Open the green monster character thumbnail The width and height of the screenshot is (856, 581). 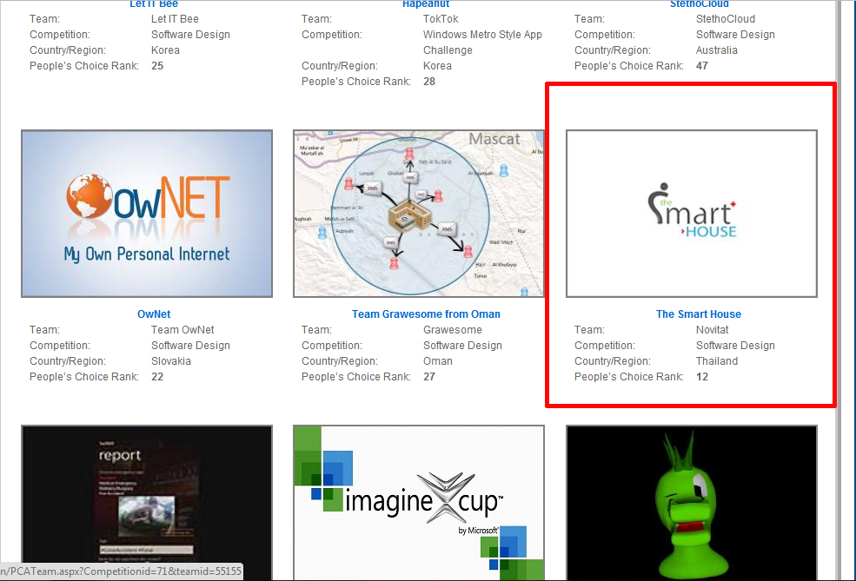point(691,502)
